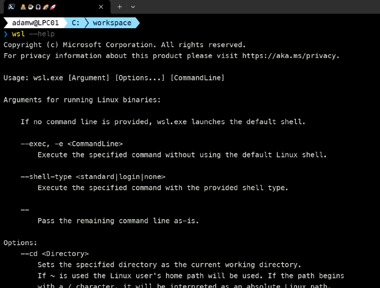The width and height of the screenshot is (380, 288).
Task: Click the headphones emoji in the tab title
Action: (x=37, y=7)
